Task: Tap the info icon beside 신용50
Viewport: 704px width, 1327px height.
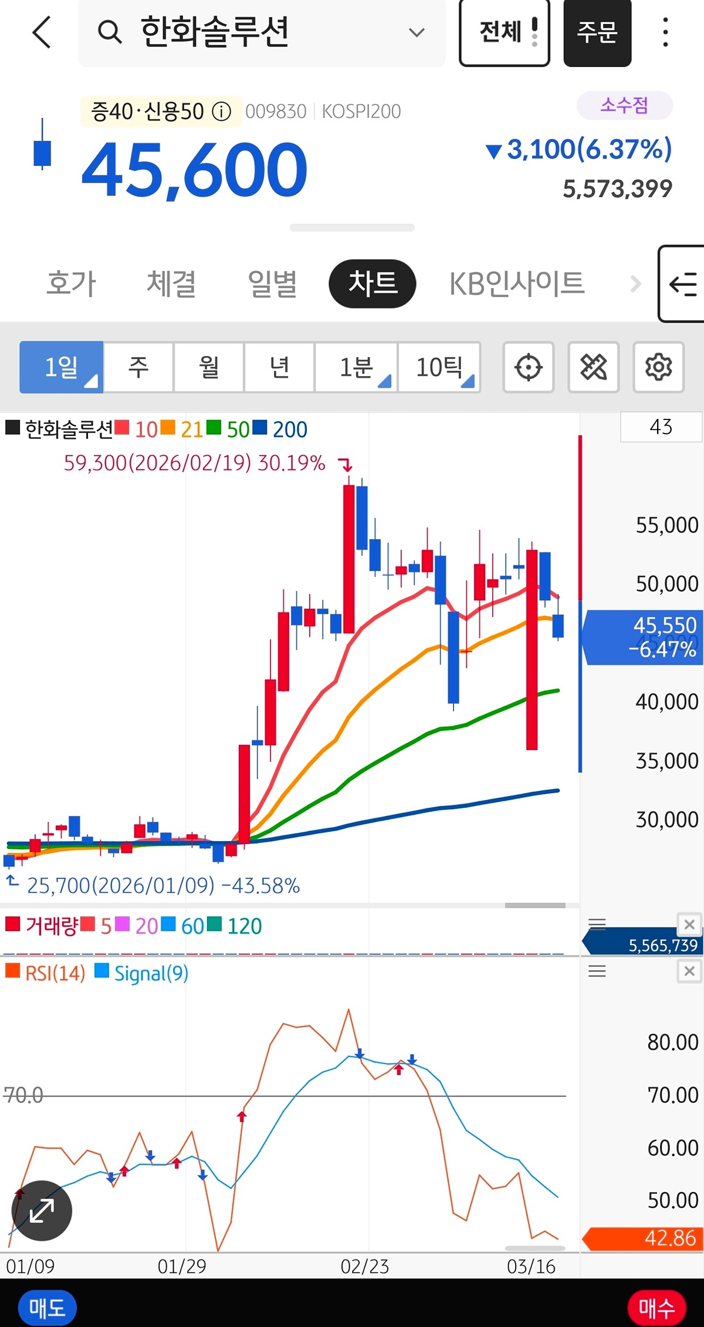Action: pyautogui.click(x=221, y=111)
